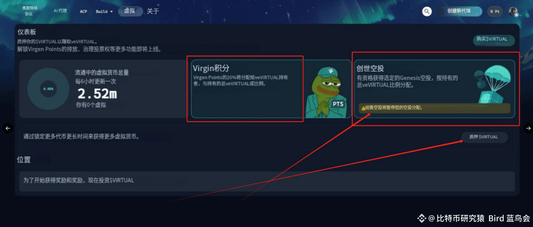The width and height of the screenshot is (533, 227).
Task: Go to previous image with left arrow
Action: [8, 128]
